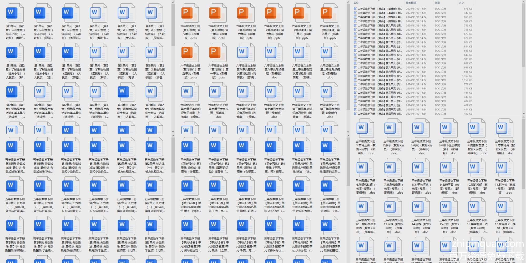Select label 单元测试A卷第7单元 数据的整理
The height and width of the screenshot is (263, 526).
302,205
